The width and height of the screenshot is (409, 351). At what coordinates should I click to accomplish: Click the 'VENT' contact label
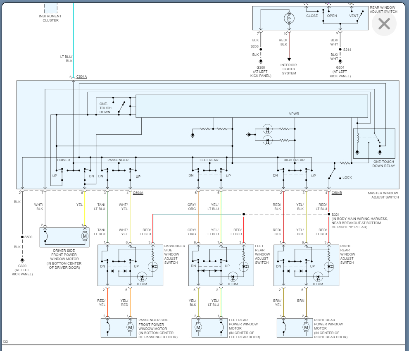[x=354, y=16]
